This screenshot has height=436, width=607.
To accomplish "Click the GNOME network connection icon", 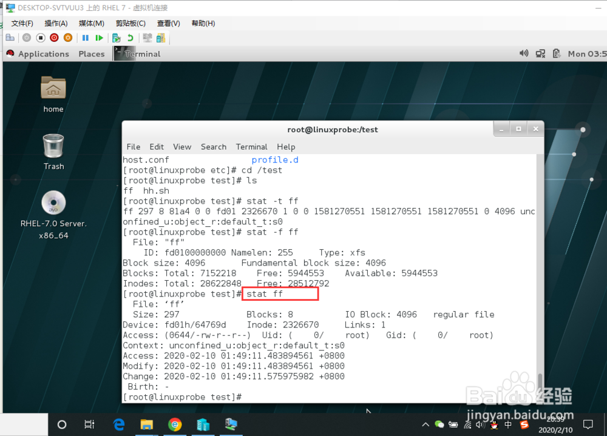I will 540,53.
